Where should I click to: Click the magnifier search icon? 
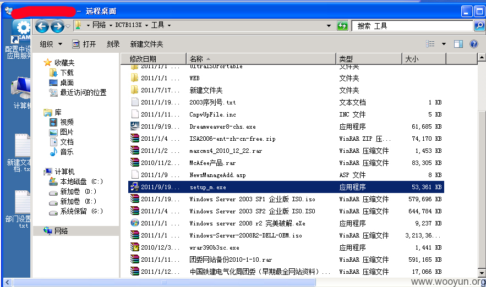(479, 26)
